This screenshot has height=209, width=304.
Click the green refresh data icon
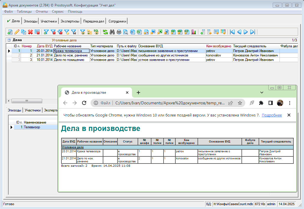coord(105,32)
